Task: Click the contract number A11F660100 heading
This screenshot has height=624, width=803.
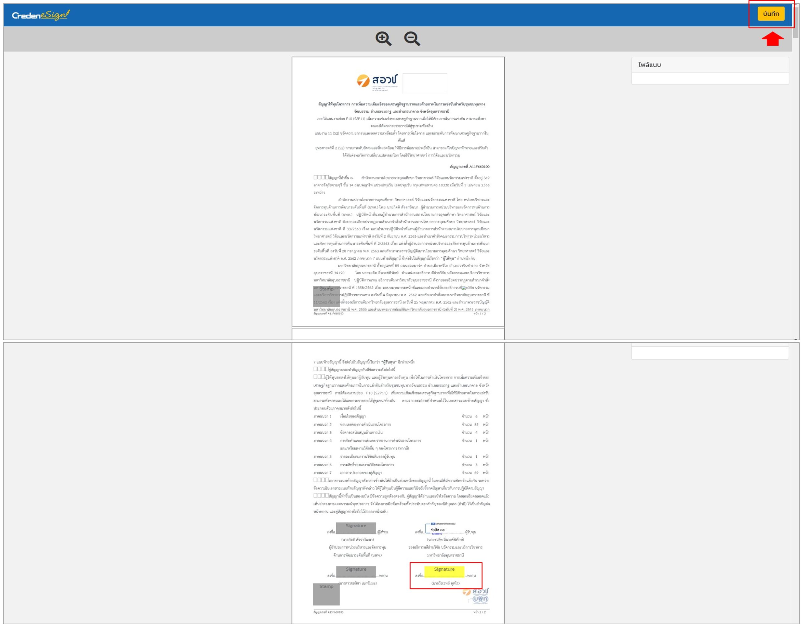Action: point(470,167)
